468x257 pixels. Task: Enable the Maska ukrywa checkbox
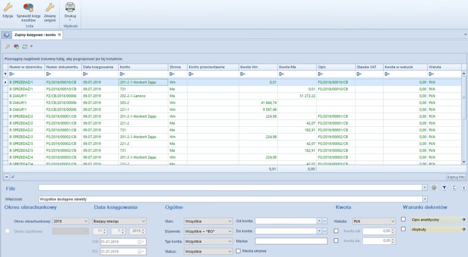click(239, 251)
